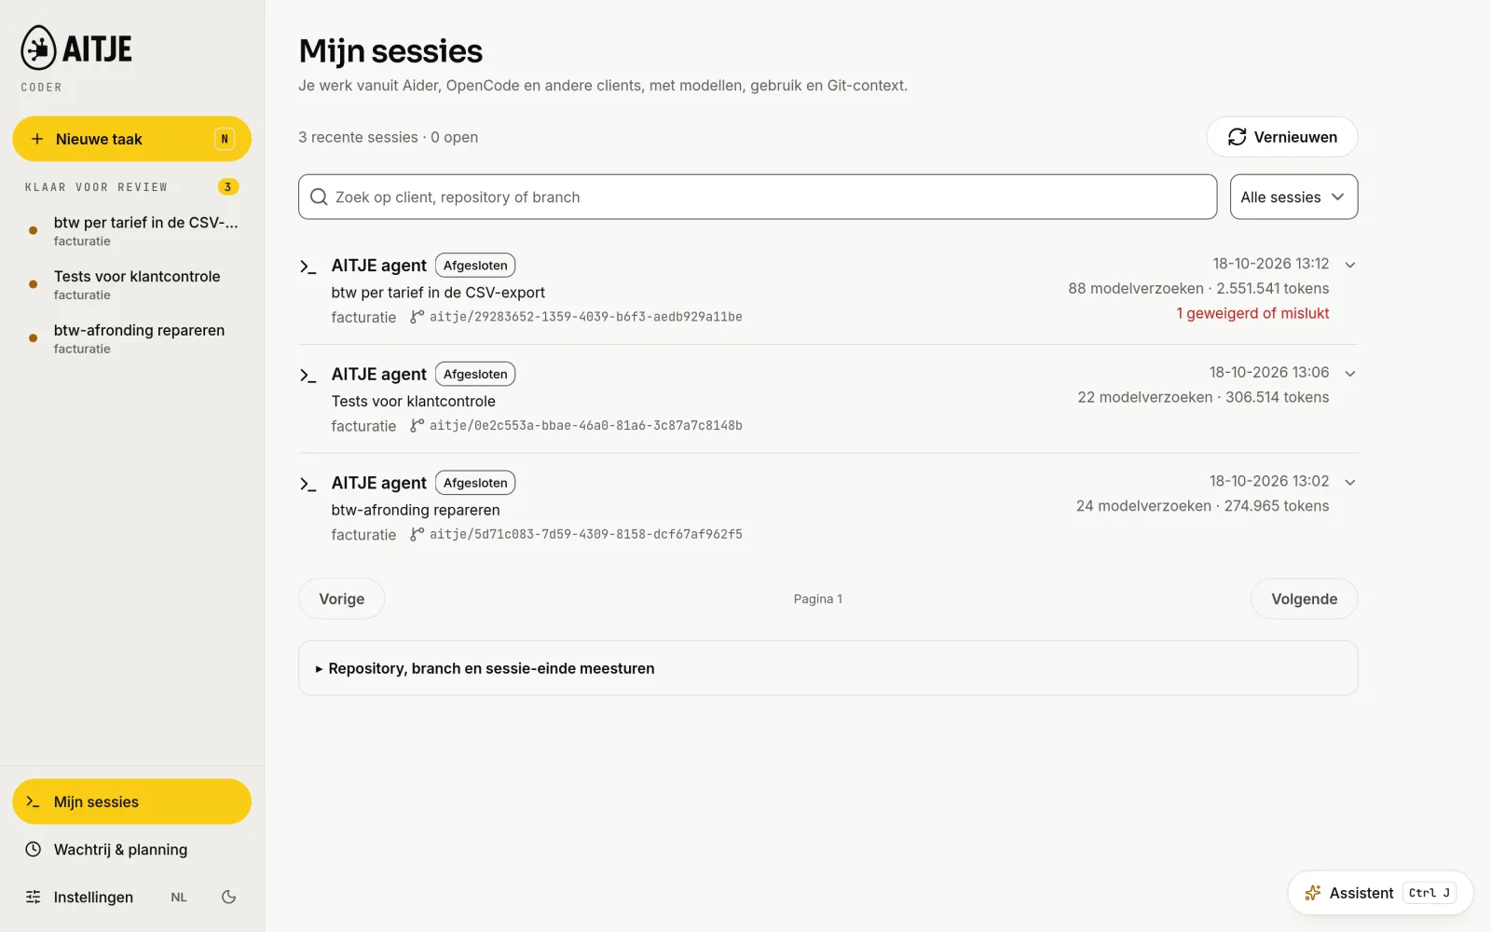Open Mijn sessies in the sidebar
Image resolution: width=1491 pixels, height=932 pixels.
[131, 802]
